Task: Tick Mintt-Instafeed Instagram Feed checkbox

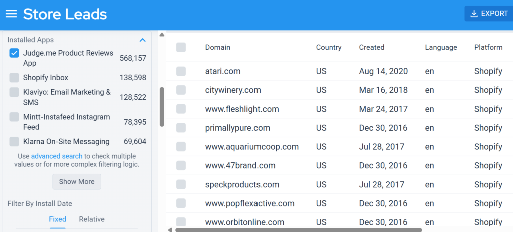Action: click(14, 117)
